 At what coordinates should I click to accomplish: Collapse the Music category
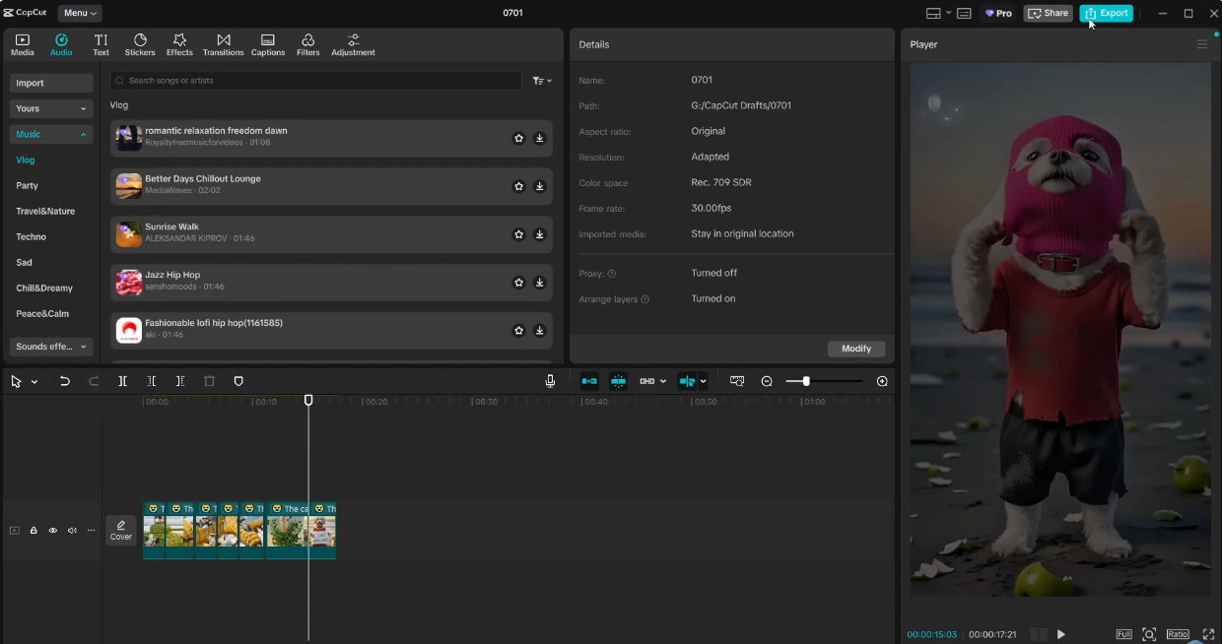click(51, 134)
